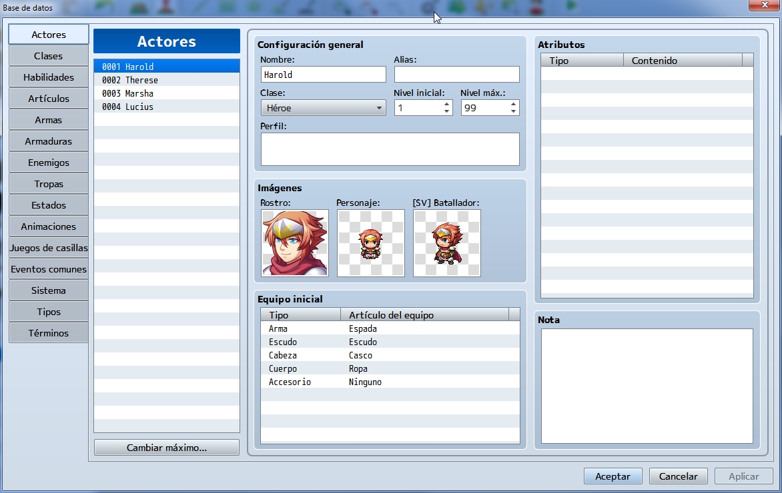Click Harold's face image under Rostro
The height and width of the screenshot is (493, 782).
[294, 243]
